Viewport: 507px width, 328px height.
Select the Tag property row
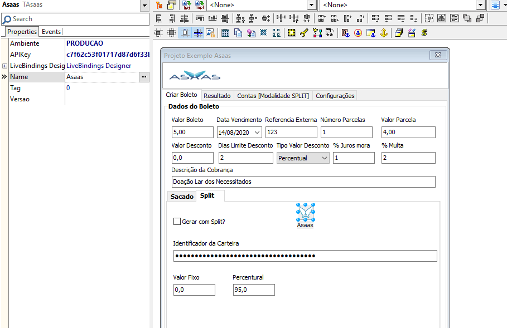pos(79,88)
